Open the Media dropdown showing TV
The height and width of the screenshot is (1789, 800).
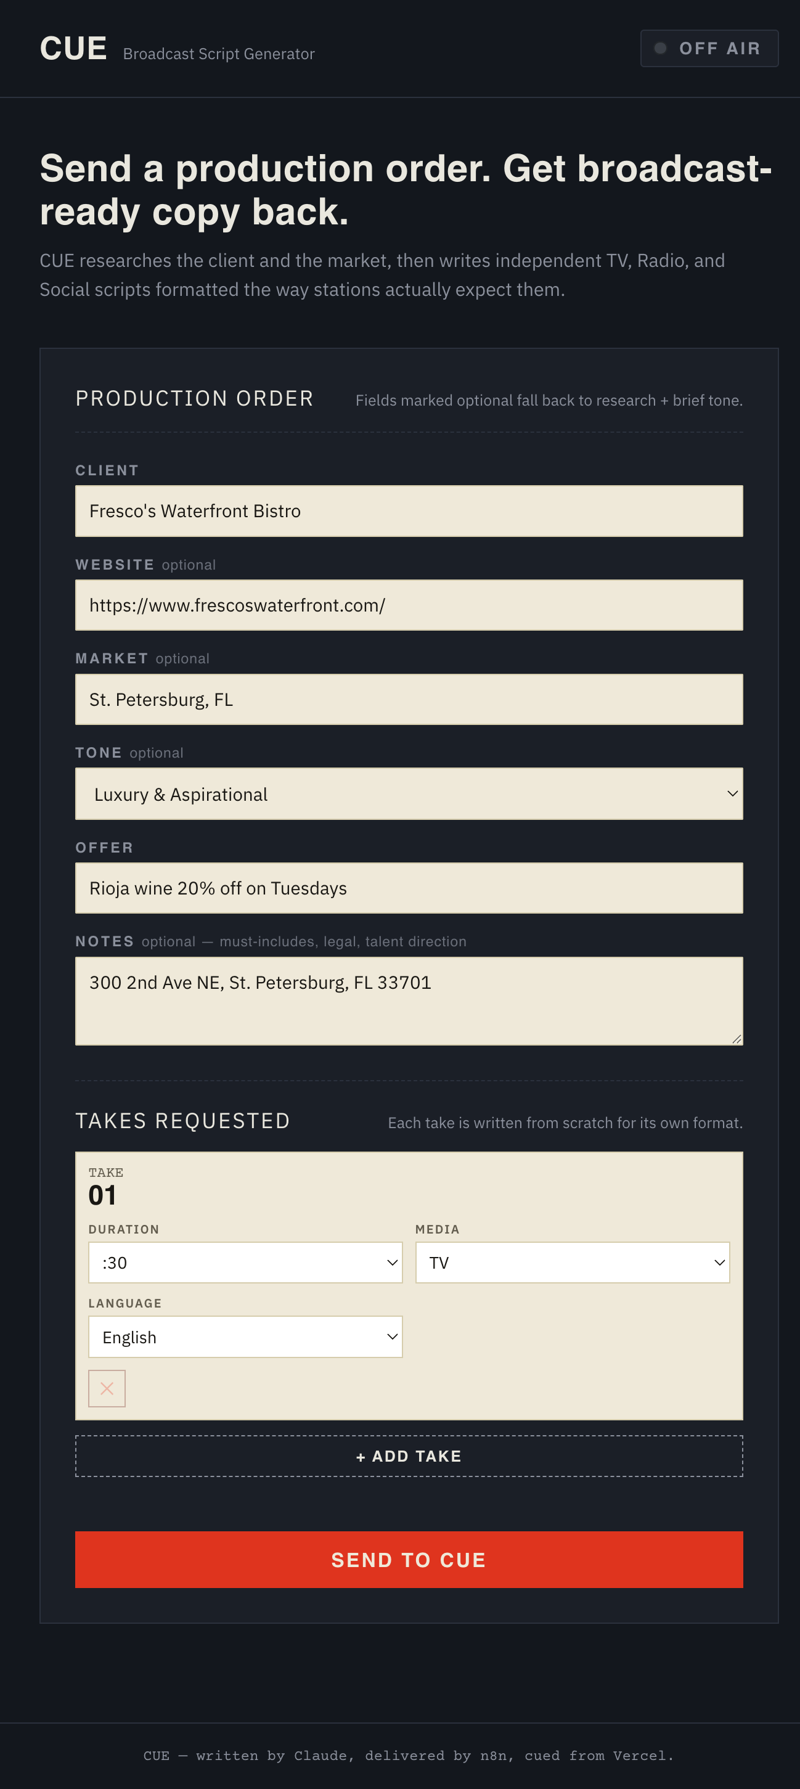coord(572,1263)
